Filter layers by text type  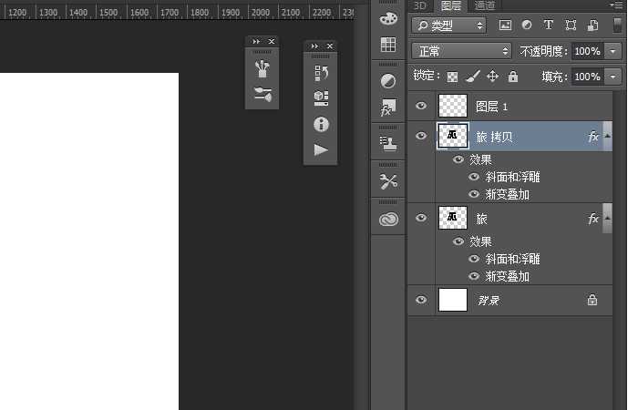[x=548, y=26]
